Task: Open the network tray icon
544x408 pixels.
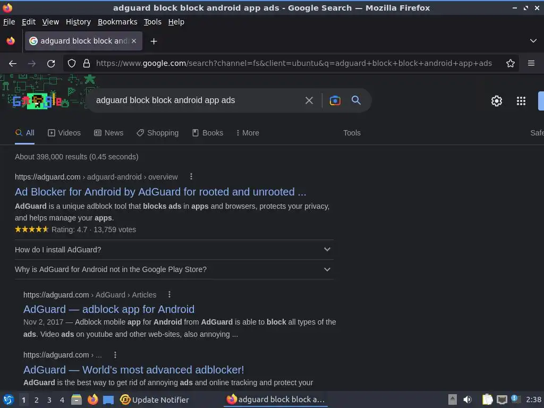Action: coord(501,399)
